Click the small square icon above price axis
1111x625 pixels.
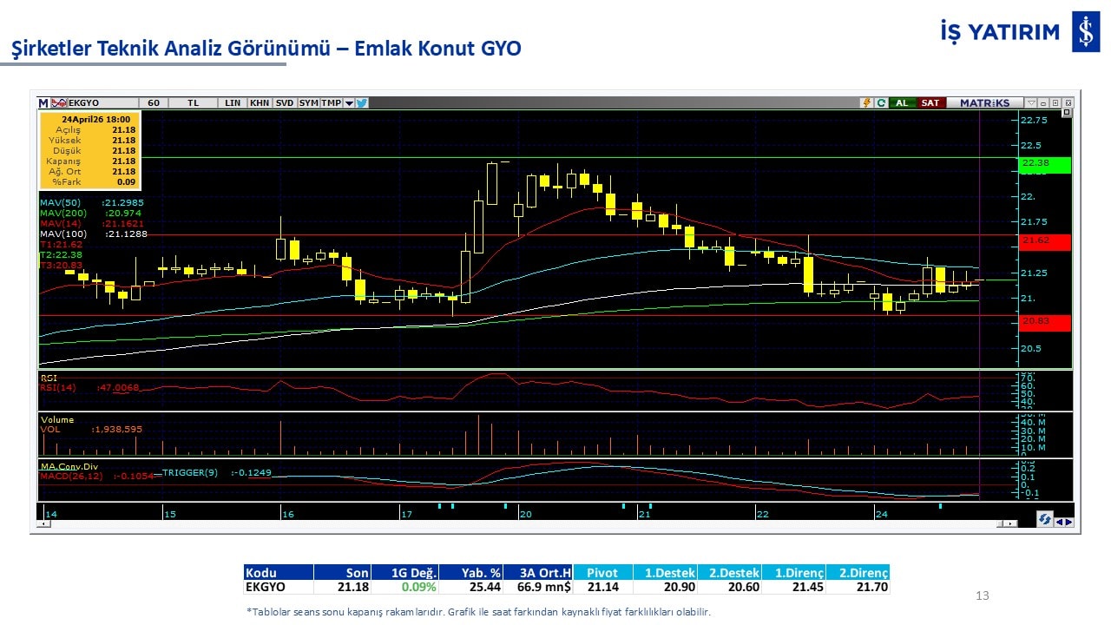point(1067,113)
